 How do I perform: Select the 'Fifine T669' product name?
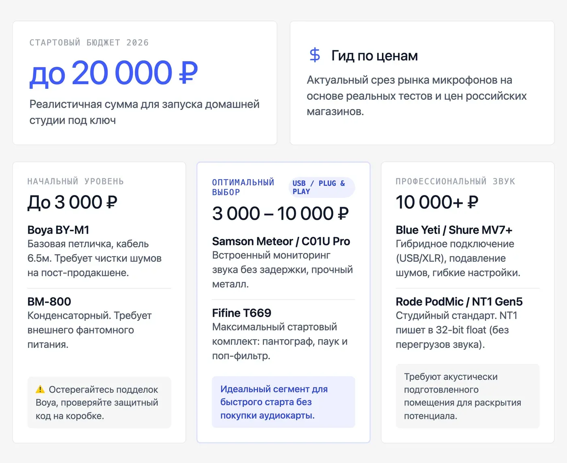[x=242, y=313]
